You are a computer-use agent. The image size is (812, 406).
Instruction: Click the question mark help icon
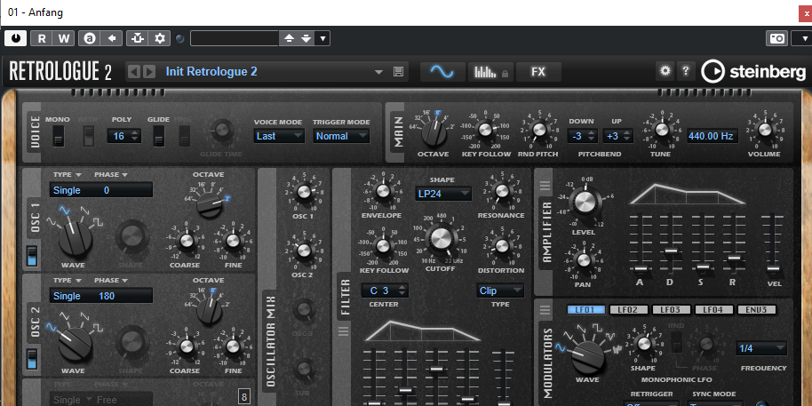(x=686, y=71)
